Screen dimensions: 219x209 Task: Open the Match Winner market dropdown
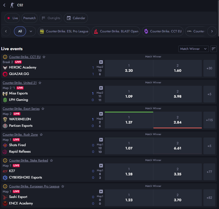(193, 49)
